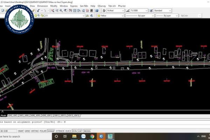Open the File Explorer taskbar icon
Image resolution: width=210 pixels, height=140 pixels.
74,136
